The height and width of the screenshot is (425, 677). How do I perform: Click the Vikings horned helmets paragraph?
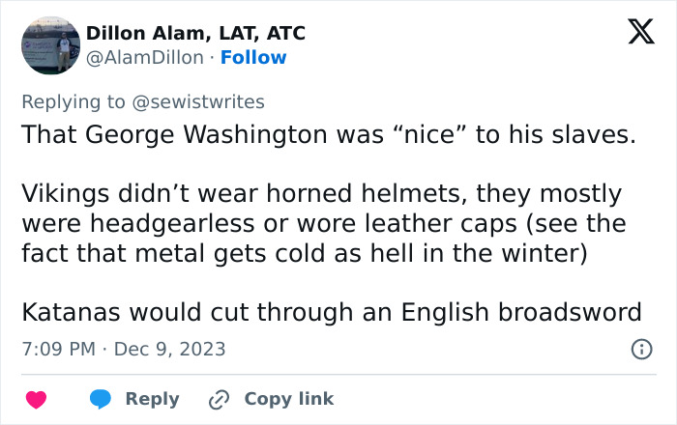tap(324, 223)
